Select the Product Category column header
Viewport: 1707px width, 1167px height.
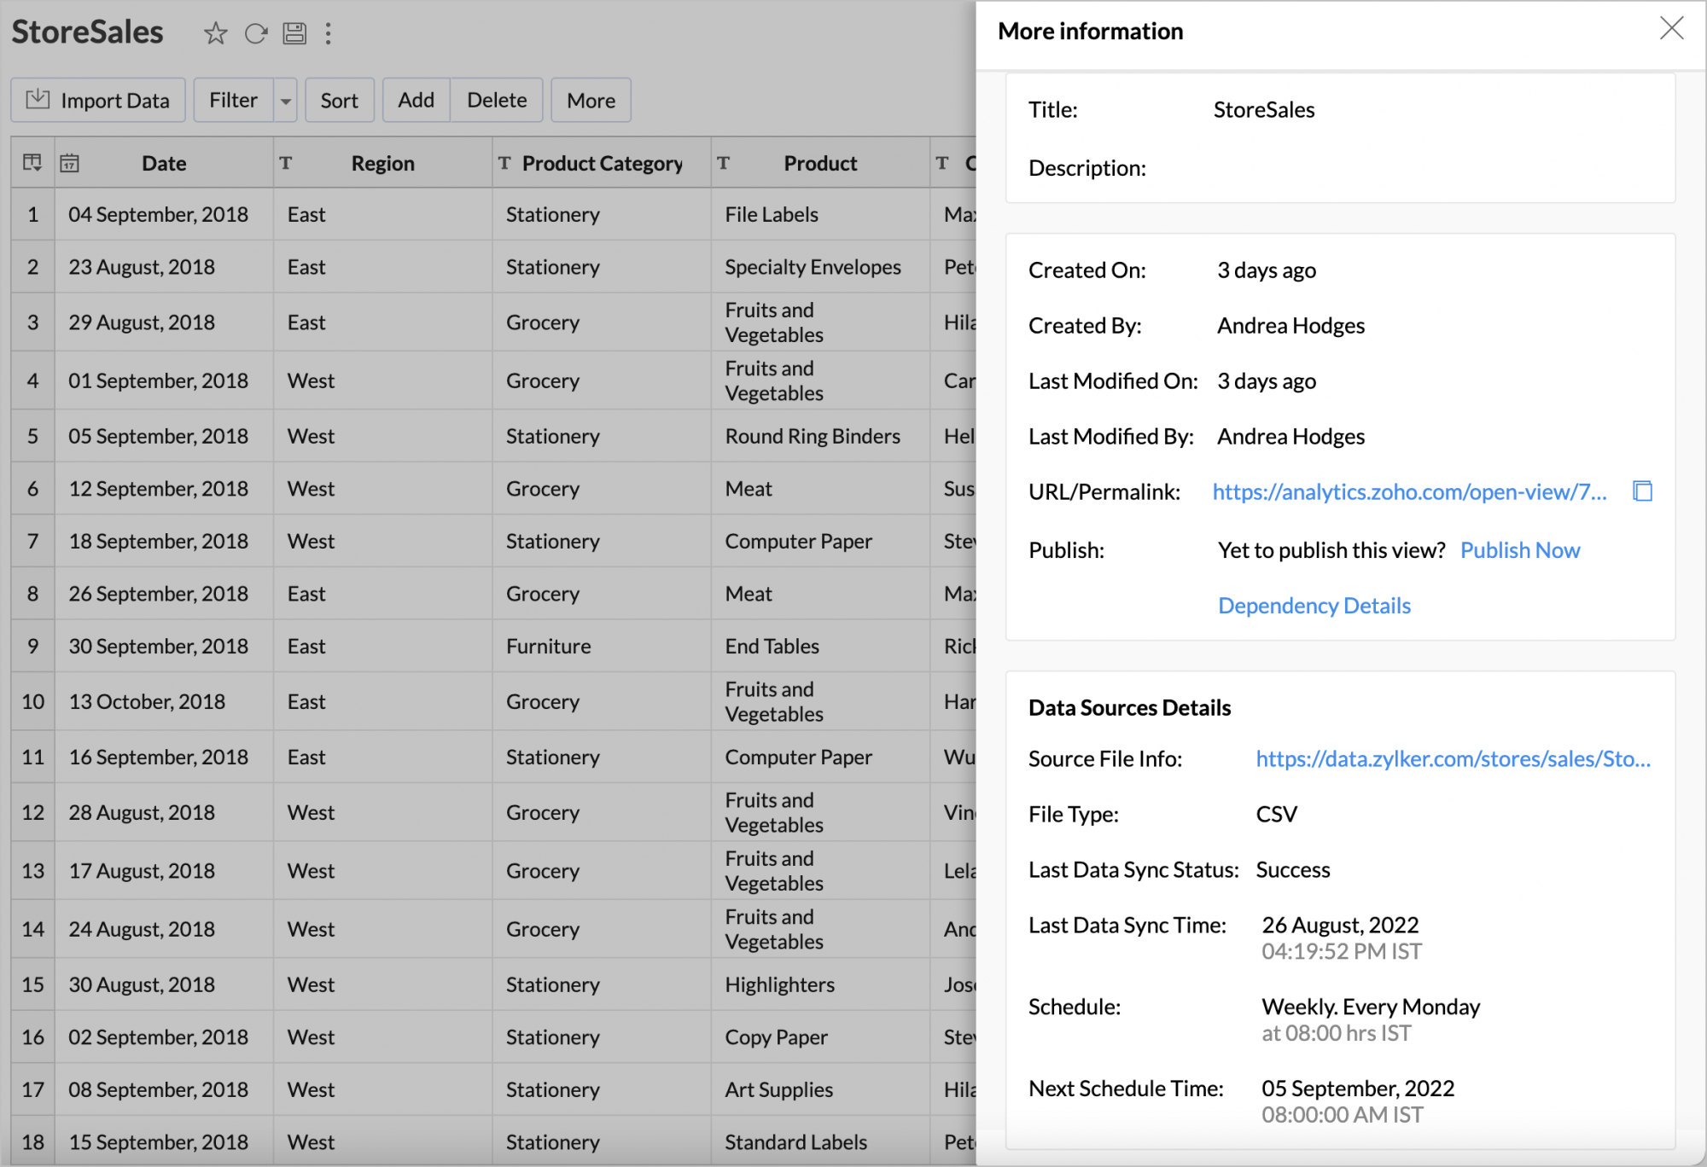602,163
